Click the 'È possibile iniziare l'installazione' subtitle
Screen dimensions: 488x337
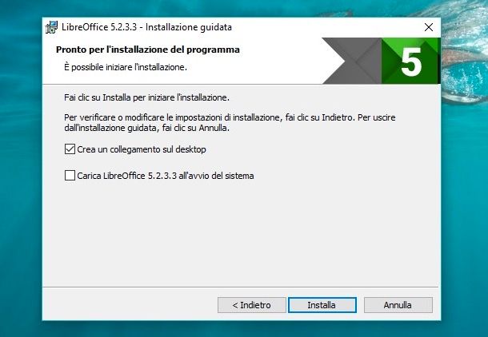point(126,67)
